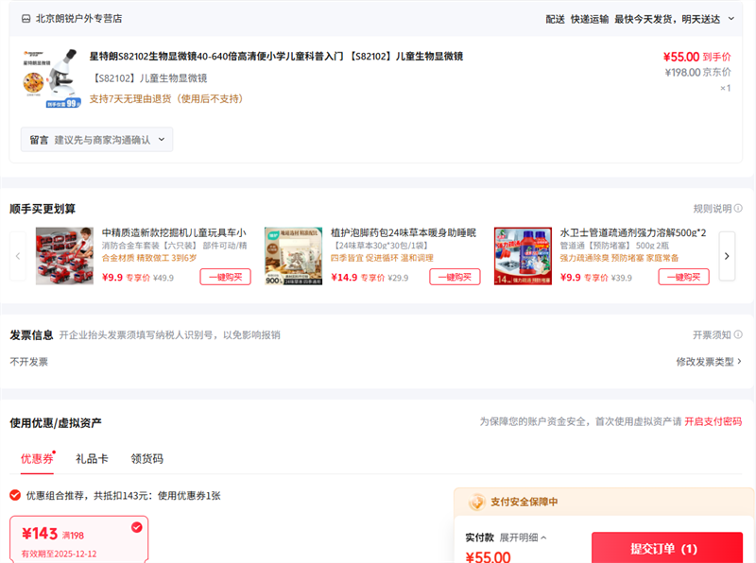Toggle the 优惠组合推荐 checkmark

pyautogui.click(x=15, y=495)
